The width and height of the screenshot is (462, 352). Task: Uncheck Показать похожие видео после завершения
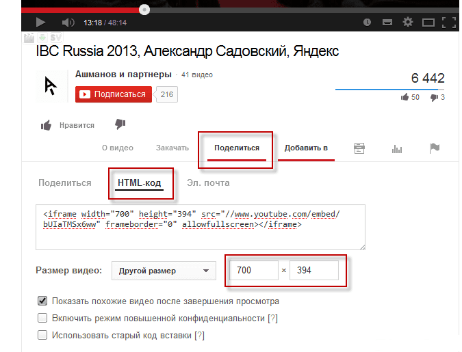pos(42,301)
